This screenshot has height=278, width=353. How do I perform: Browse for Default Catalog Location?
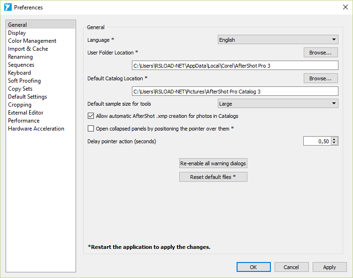[321, 78]
